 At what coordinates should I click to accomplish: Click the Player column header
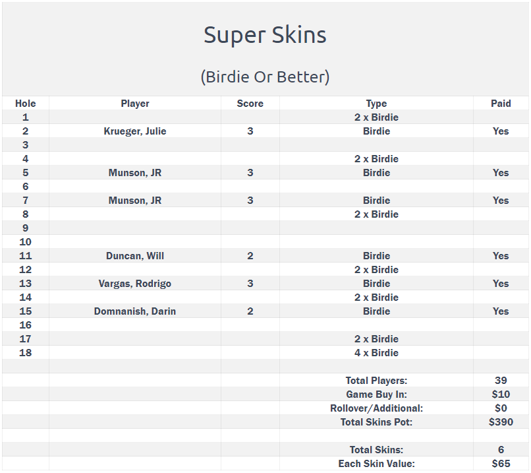point(135,104)
